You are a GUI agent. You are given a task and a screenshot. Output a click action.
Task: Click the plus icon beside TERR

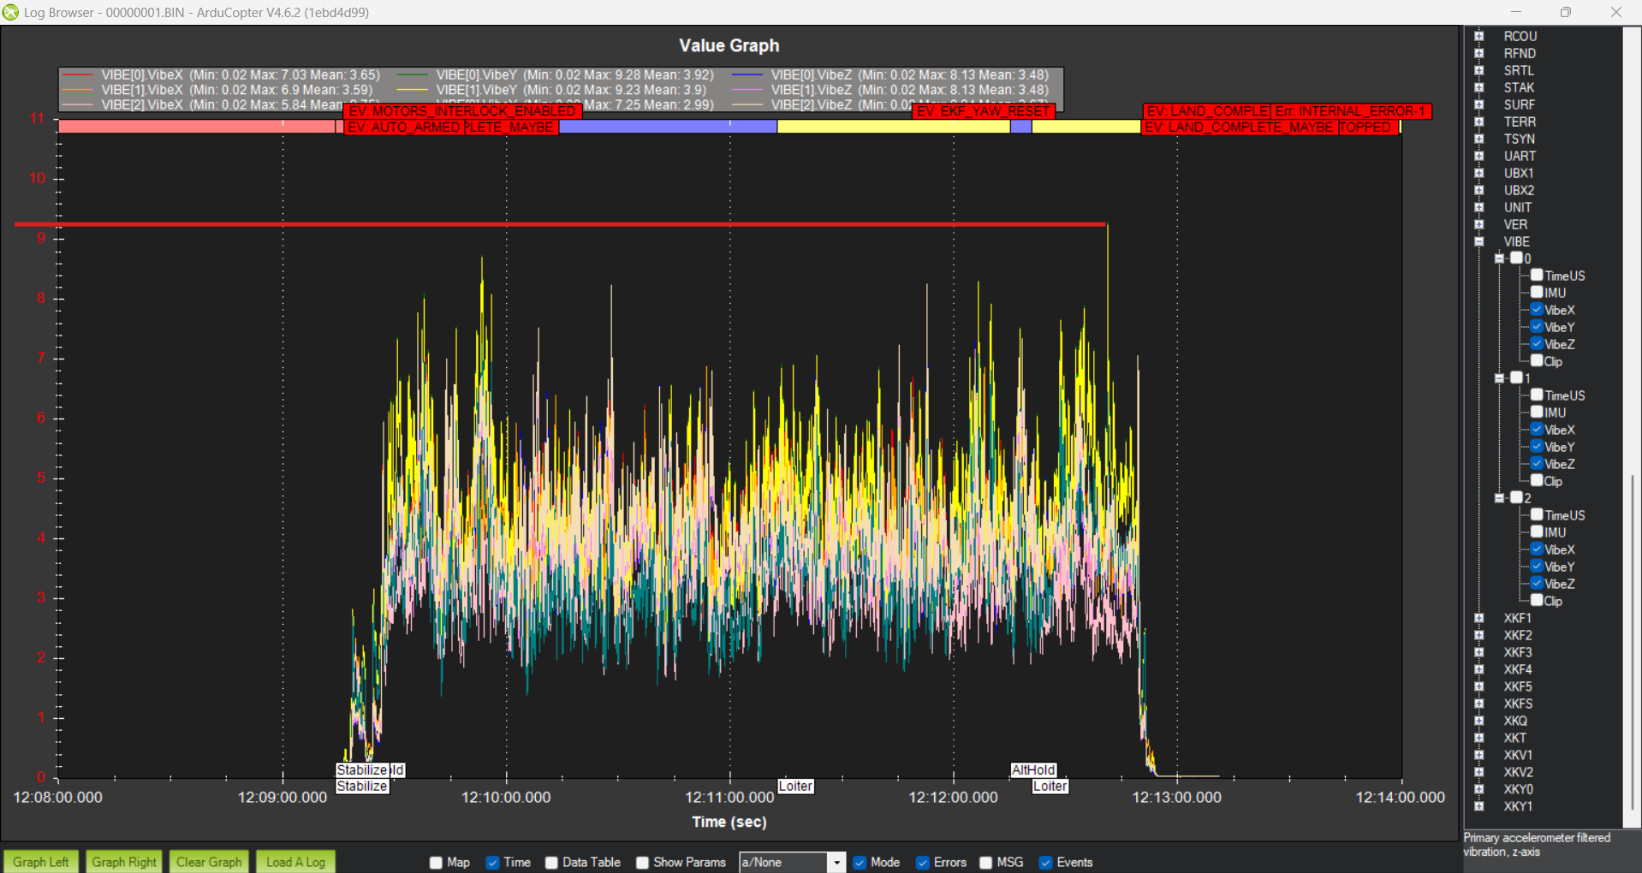click(1478, 122)
